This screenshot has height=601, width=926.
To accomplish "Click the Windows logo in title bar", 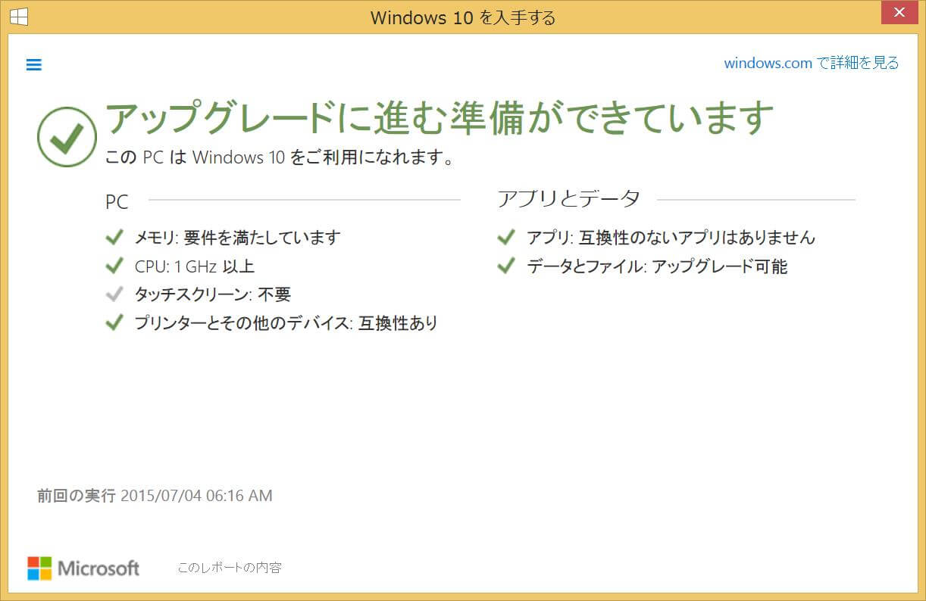I will coord(19,17).
